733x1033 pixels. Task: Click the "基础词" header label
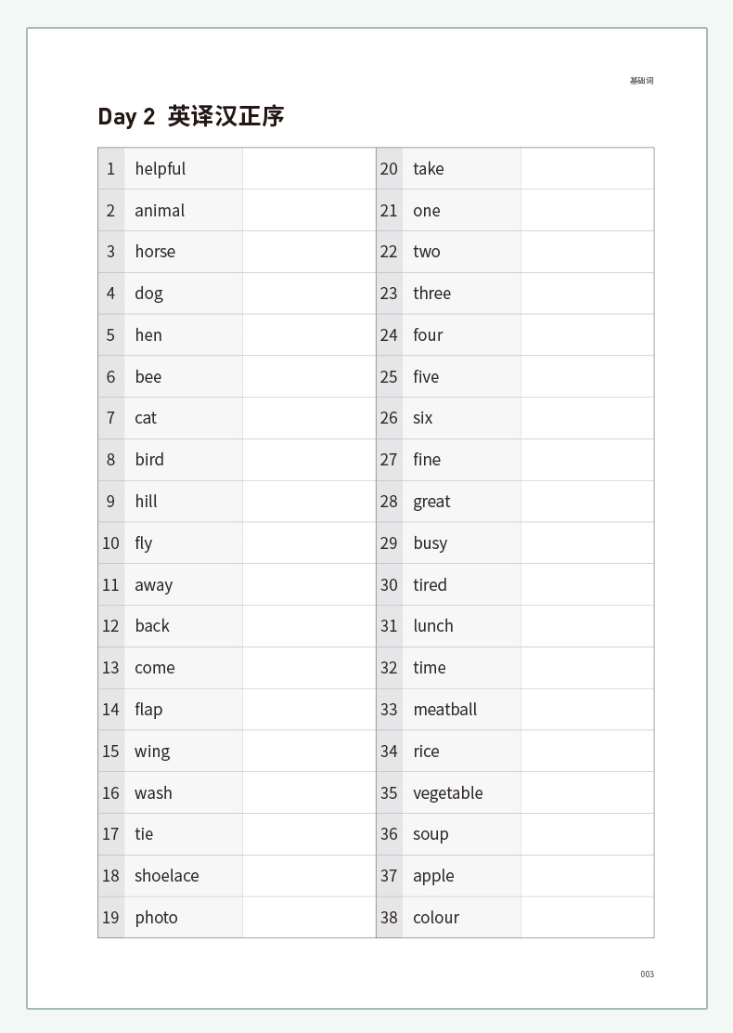tap(641, 81)
